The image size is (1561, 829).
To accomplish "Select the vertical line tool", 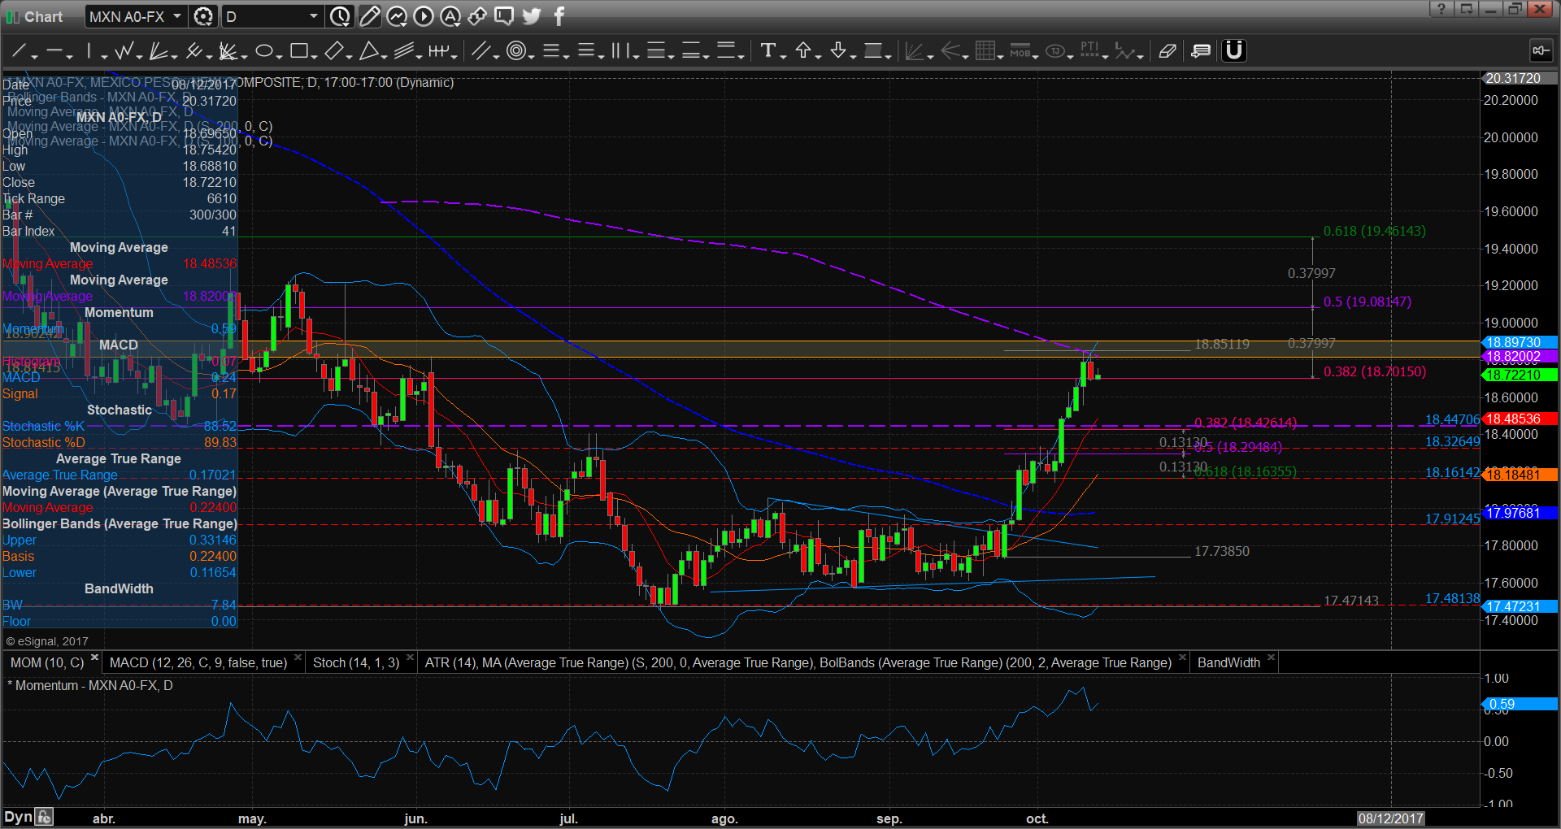I will (89, 51).
